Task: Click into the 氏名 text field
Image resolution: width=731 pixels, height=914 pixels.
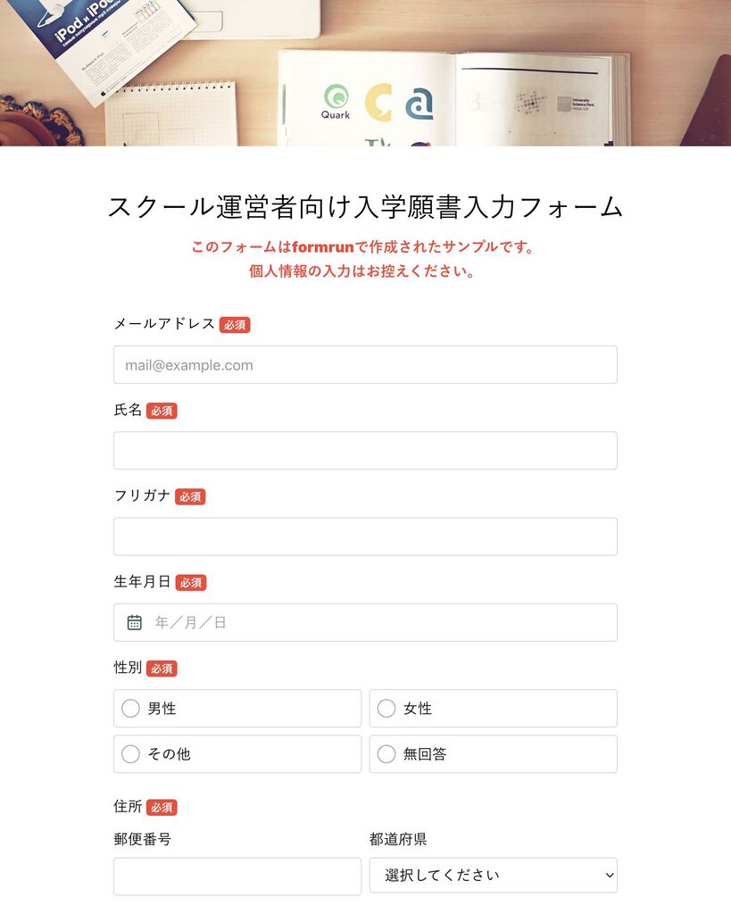Action: [366, 451]
